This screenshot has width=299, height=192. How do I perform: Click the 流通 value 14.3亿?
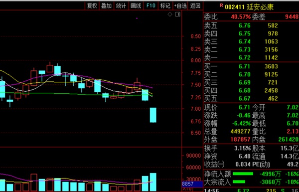[x=290, y=156]
